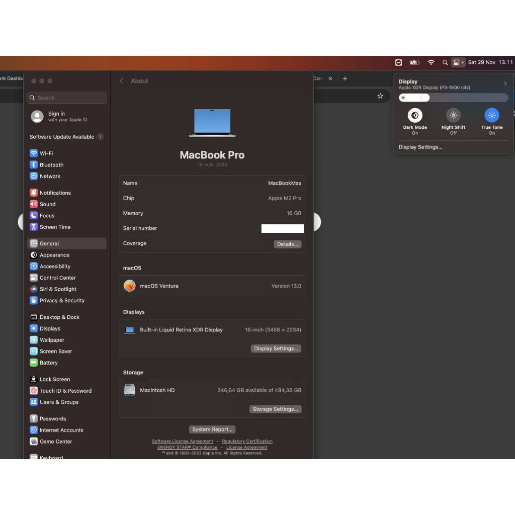Toggle True Tone in Display panel
This screenshot has width=515, height=515.
(492, 115)
